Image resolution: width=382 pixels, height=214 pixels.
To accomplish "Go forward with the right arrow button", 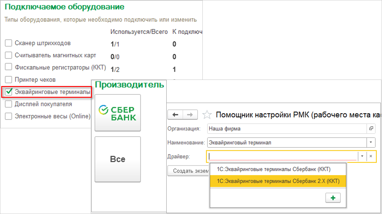I will [x=190, y=115].
